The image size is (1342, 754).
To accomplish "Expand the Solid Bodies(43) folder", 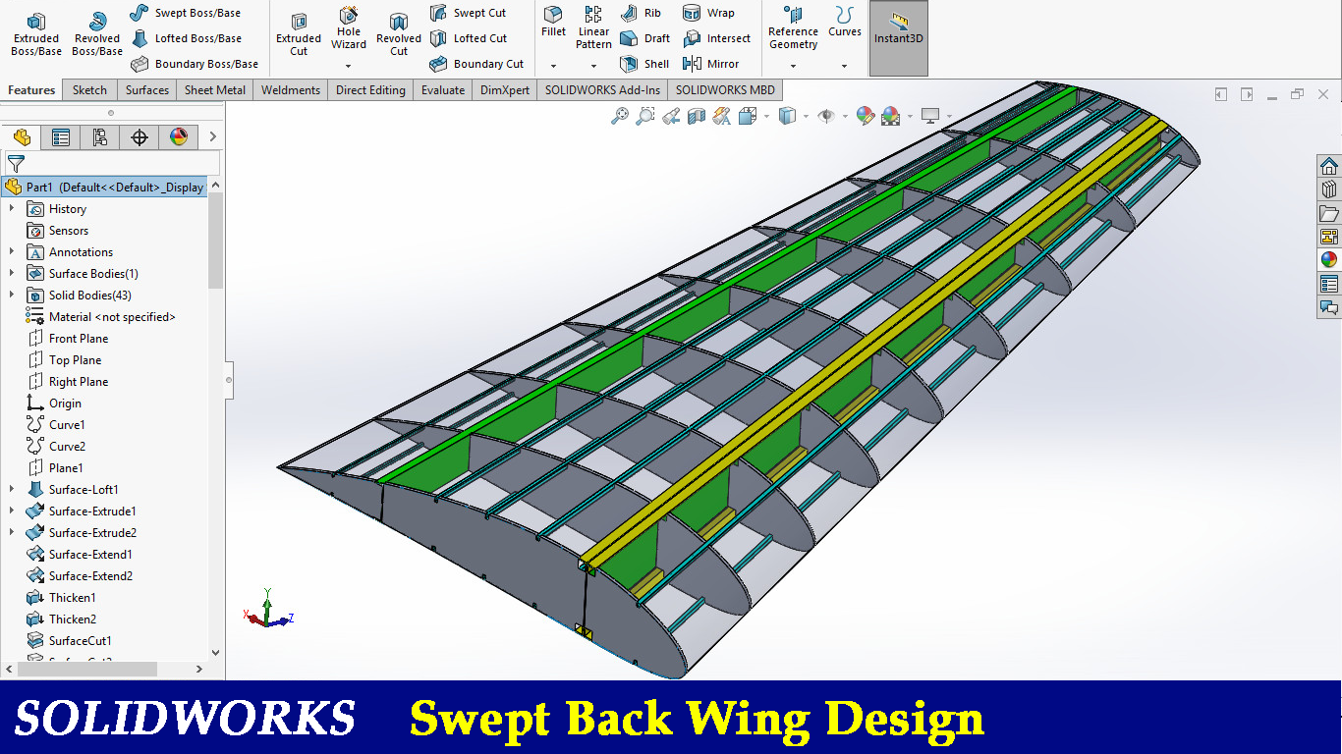I will click(x=12, y=296).
